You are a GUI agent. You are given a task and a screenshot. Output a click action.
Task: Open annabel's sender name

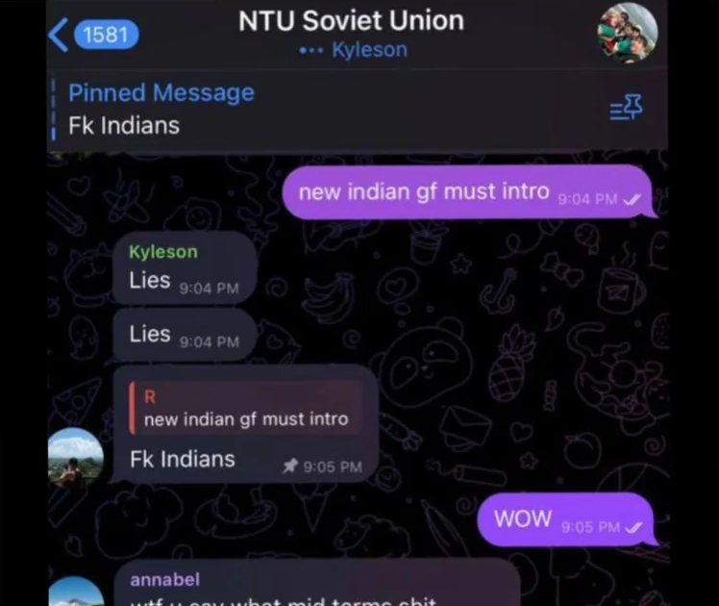(165, 580)
